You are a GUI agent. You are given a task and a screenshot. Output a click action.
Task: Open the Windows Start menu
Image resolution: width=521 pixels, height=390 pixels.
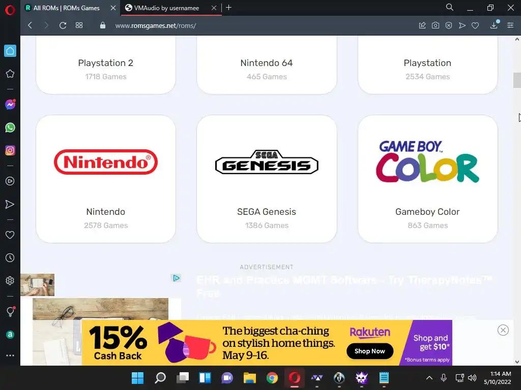137,378
